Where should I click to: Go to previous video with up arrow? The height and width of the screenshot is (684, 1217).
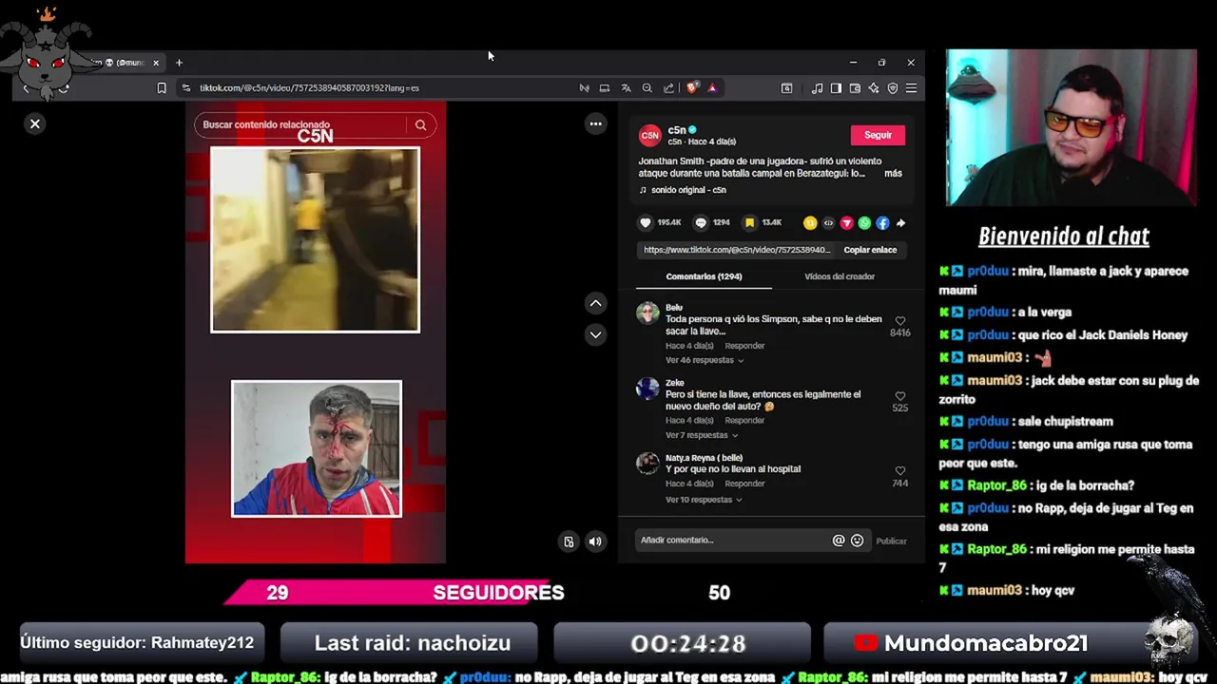pyautogui.click(x=595, y=303)
